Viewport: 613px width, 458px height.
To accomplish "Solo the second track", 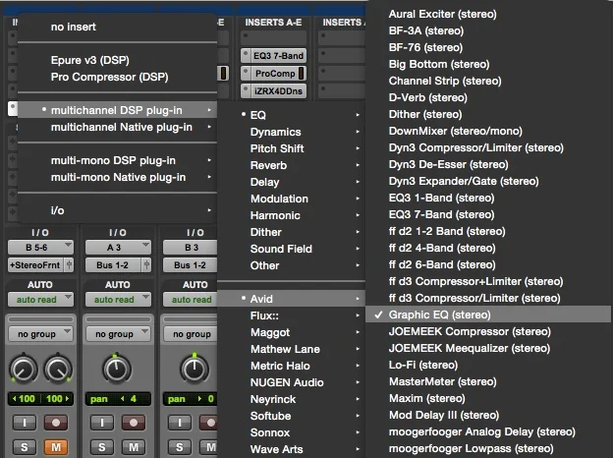I will [101, 446].
